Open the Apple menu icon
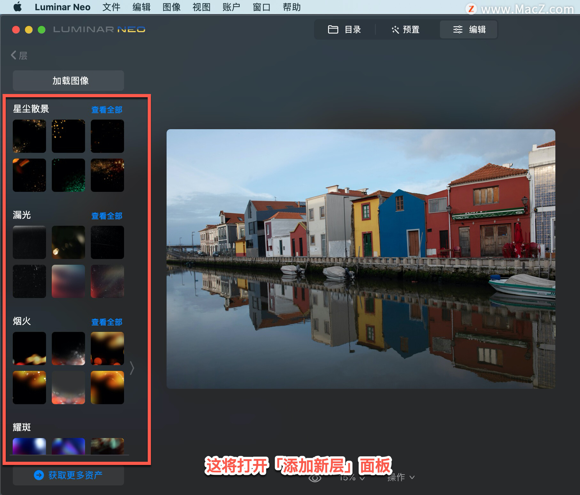580x495 pixels. tap(18, 7)
